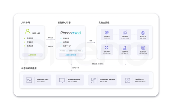Select the Evidence Graph label
The height and width of the screenshot is (110, 172).
[74, 79]
